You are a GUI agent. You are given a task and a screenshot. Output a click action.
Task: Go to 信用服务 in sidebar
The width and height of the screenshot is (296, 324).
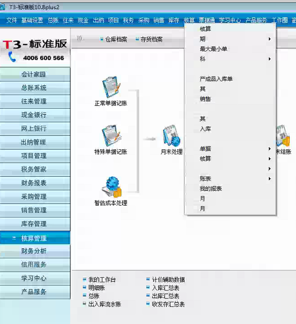point(35,264)
